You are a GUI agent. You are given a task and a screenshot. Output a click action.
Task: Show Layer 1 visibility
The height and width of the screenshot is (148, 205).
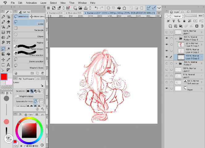pyautogui.click(x=167, y=76)
